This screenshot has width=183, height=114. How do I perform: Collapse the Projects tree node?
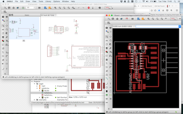[x=32, y=82]
